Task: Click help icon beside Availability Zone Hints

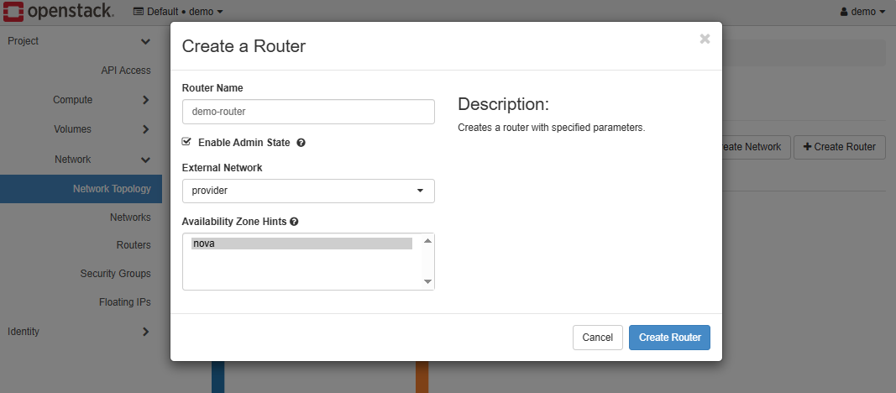Action: click(295, 222)
